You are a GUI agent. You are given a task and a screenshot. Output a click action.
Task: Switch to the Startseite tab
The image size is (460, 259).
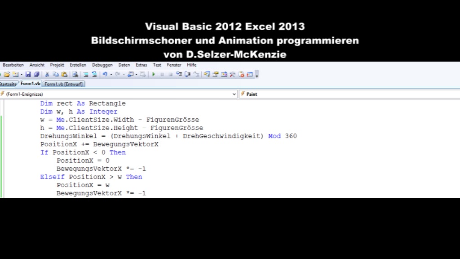[x=8, y=84]
